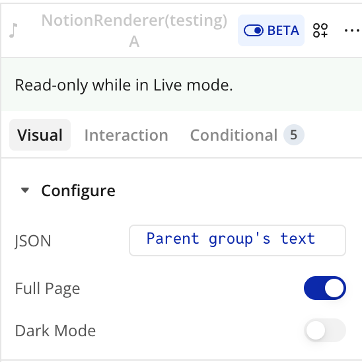Screen dimensions: 362x362
Task: Click the Conditional count badge showing 5
Action: [294, 135]
